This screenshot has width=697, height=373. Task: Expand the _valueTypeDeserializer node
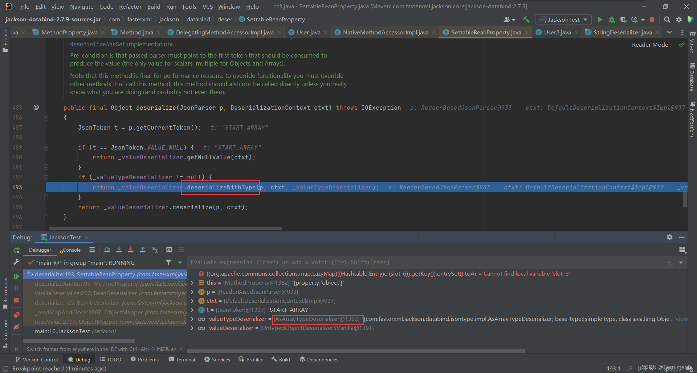coord(192,319)
